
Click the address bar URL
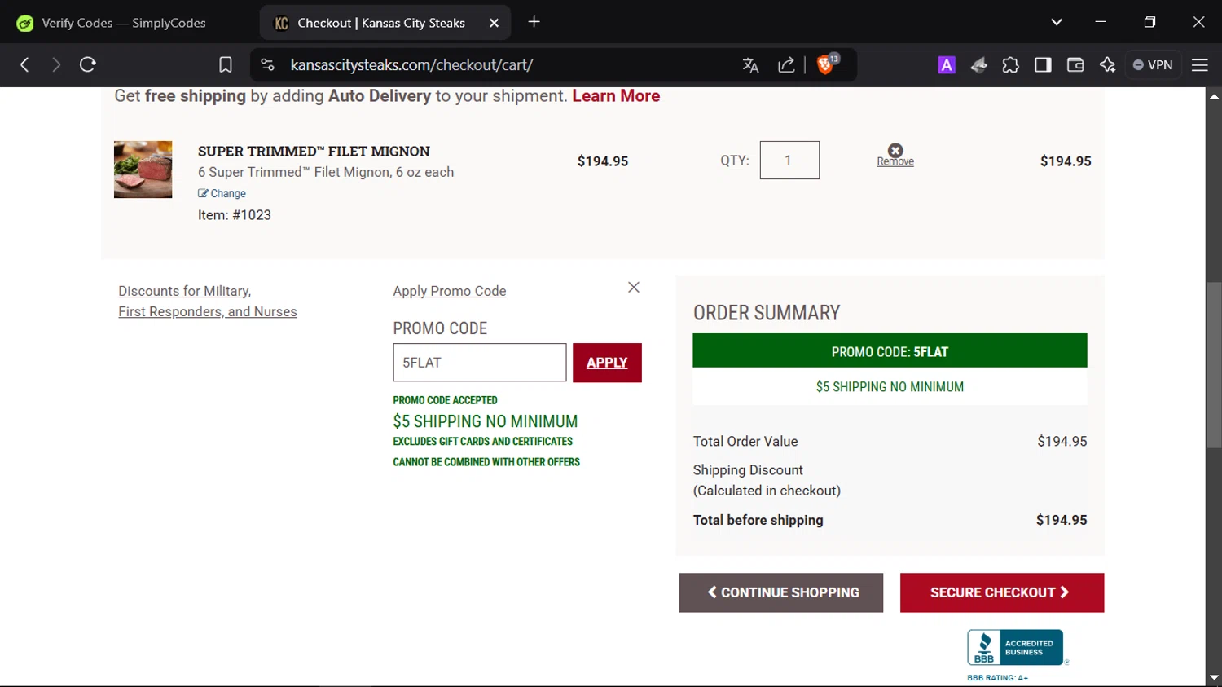411,65
